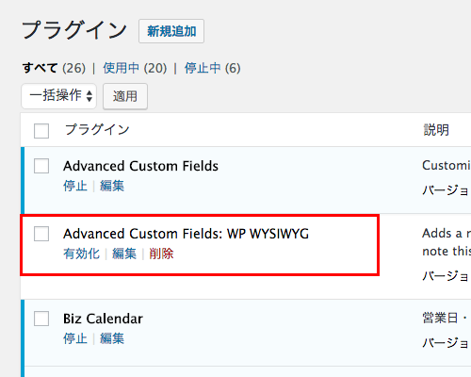This screenshot has width=471, height=377.
Task: Delete WP WYSIWYG plugin via 削除
Action: 161,254
